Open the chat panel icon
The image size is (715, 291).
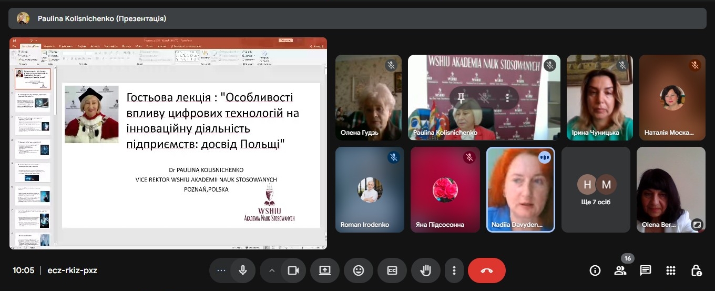[646, 270]
